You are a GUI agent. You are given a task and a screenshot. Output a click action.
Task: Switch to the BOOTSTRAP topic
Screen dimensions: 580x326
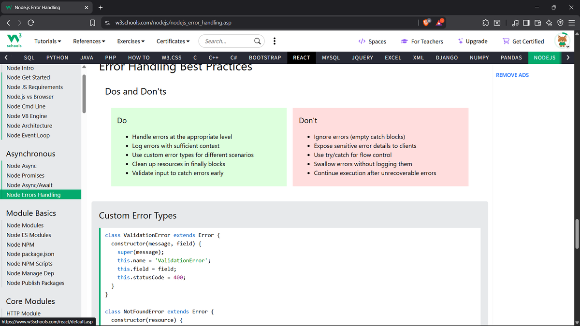265,57
